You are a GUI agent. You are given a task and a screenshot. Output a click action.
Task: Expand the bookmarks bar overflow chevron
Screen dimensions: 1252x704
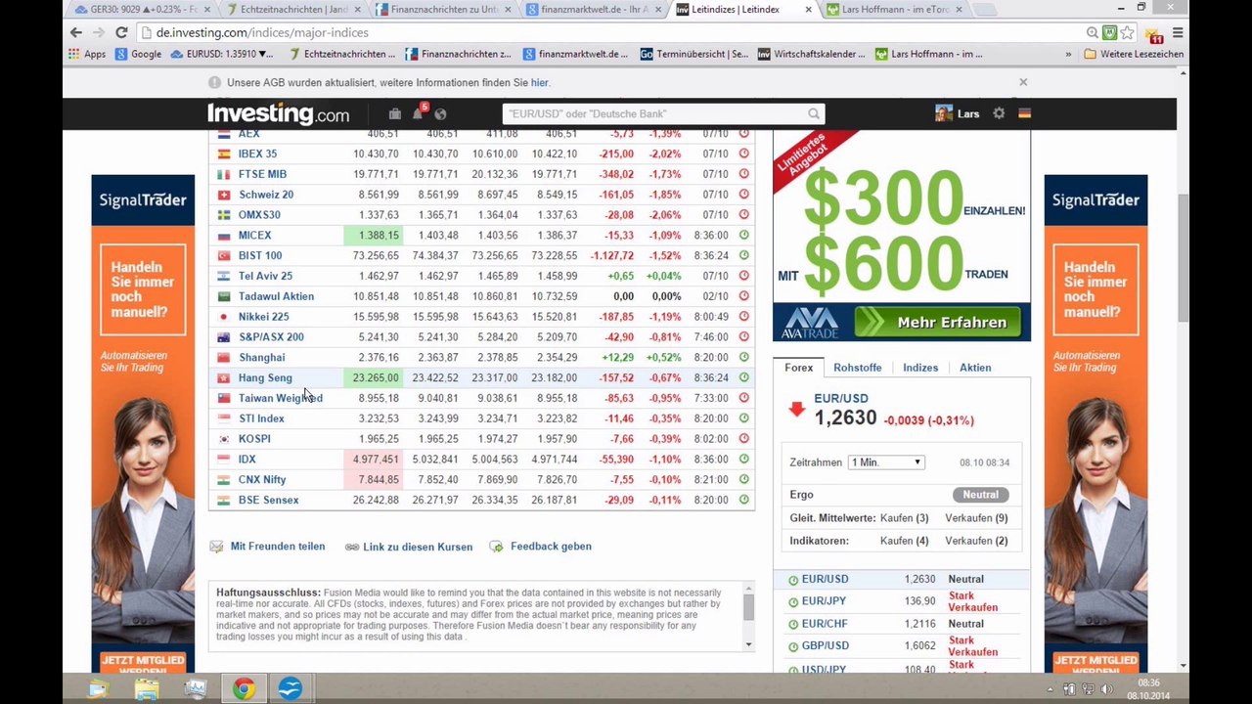point(1066,54)
